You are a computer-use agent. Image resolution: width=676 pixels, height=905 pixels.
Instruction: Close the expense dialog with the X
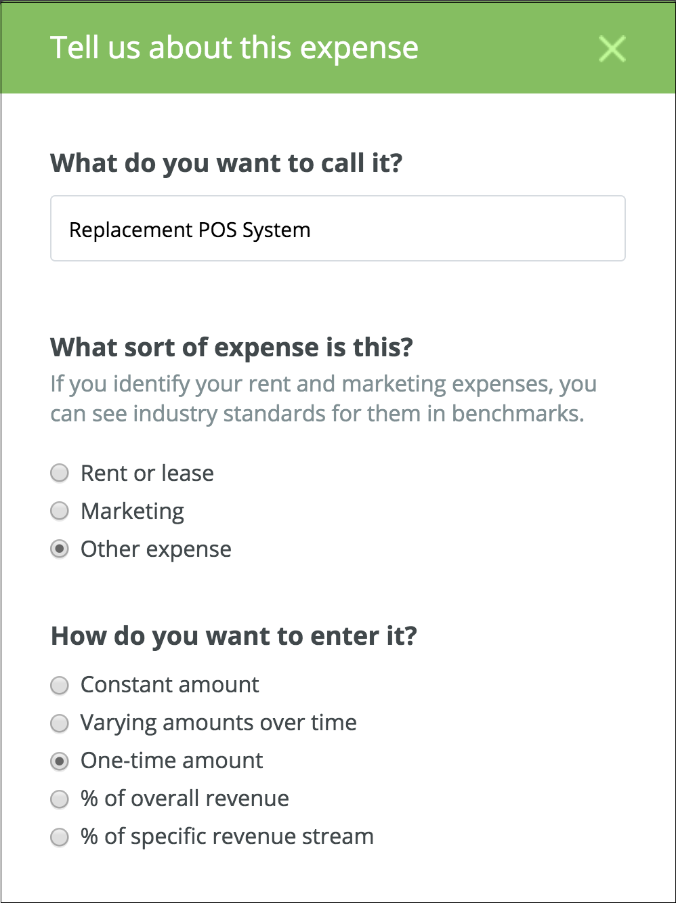point(612,48)
